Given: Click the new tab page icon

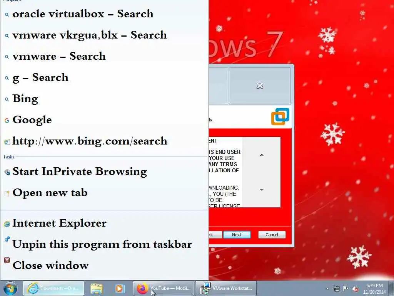Looking at the screenshot, I should 7,193.
